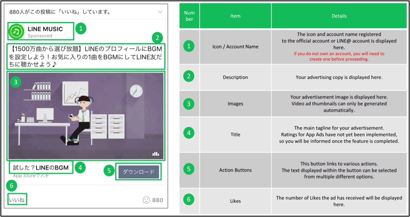Click the LINE MUSIC round green icon
This screenshot has width=410, height=217.
click(x=17, y=31)
